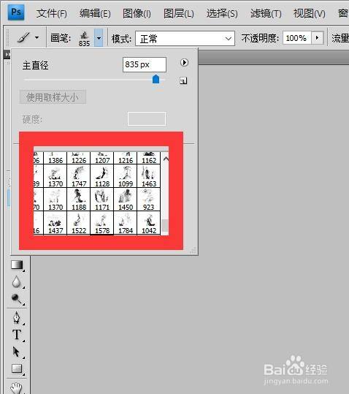349x394 pixels.
Task: Select the 1522 brush thumbnail
Action: (79, 223)
